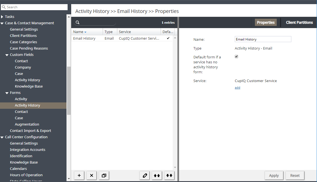
Task: Click the Default column header
Action: (167, 32)
